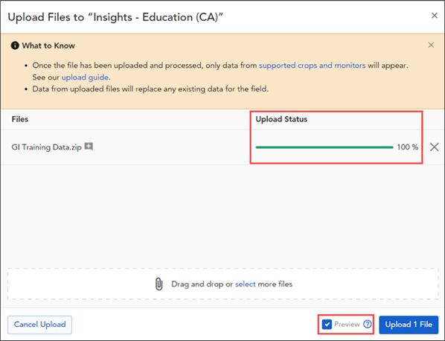Open the supported crops and monitors link
This screenshot has width=445, height=341.
click(x=312, y=66)
